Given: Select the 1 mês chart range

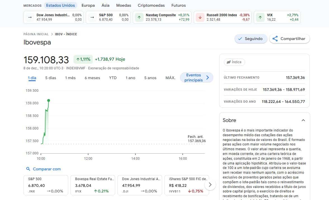Looking at the screenshot, I should (x=70, y=78).
